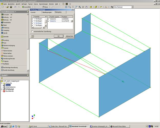Click the model browser filter funnel icon
The width and height of the screenshot is (160, 128).
[2, 78]
